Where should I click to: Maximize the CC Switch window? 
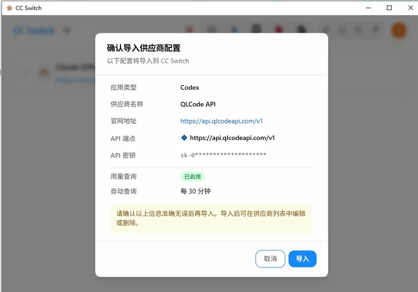point(389,8)
